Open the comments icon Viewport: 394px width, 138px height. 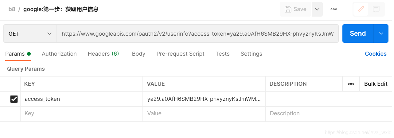click(376, 9)
